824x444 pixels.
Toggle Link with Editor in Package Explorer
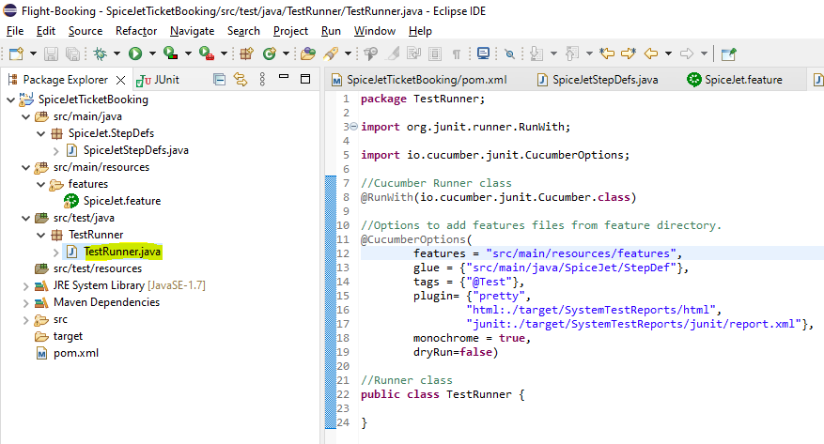pyautogui.click(x=241, y=80)
